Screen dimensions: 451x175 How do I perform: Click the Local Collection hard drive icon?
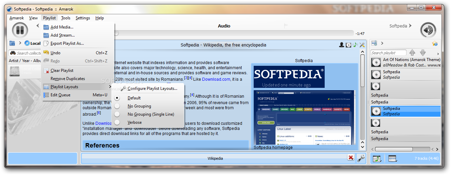(15, 71)
